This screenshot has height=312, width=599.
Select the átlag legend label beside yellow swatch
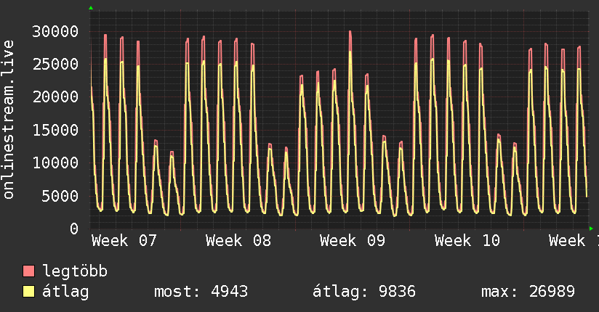pyautogui.click(x=65, y=292)
